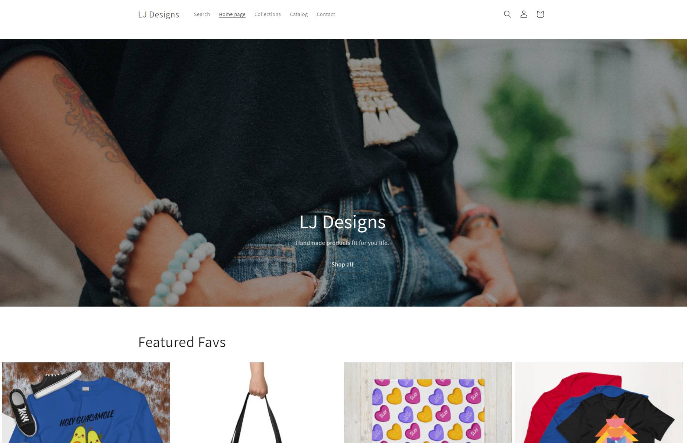
Task: Click the Featured Favs section heading
Action: tap(182, 342)
